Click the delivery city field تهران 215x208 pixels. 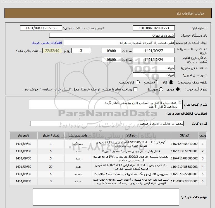[154, 75]
